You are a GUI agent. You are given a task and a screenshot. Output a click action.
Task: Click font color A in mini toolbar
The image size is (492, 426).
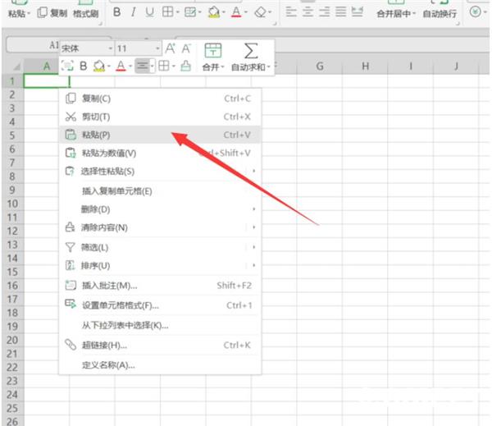pos(121,66)
